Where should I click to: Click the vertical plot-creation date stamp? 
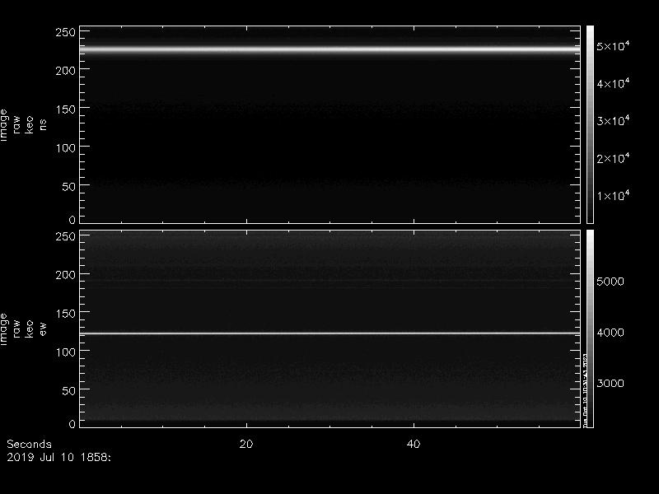(585, 390)
